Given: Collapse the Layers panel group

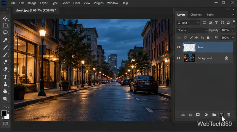Looking at the screenshot, I should (228, 9).
